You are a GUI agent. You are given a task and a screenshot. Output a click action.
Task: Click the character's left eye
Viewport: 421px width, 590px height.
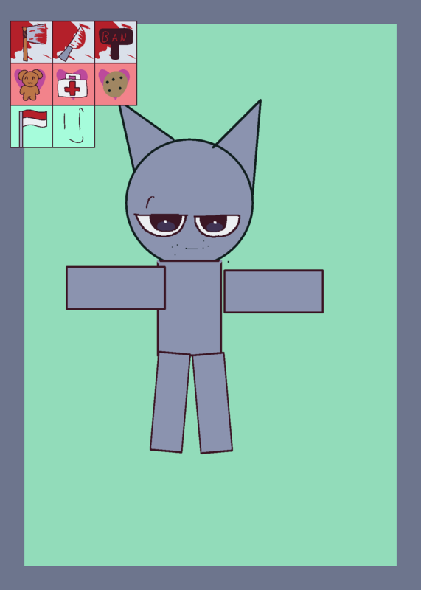click(161, 225)
